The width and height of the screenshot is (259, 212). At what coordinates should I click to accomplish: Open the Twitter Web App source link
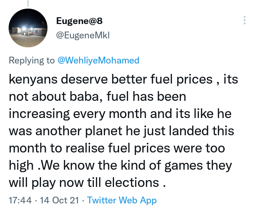122,200
